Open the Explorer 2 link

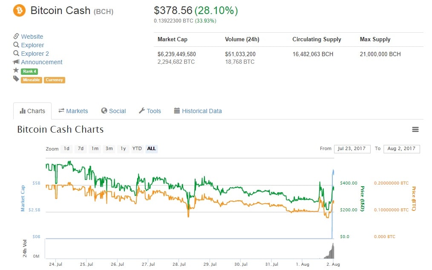[x=35, y=54]
